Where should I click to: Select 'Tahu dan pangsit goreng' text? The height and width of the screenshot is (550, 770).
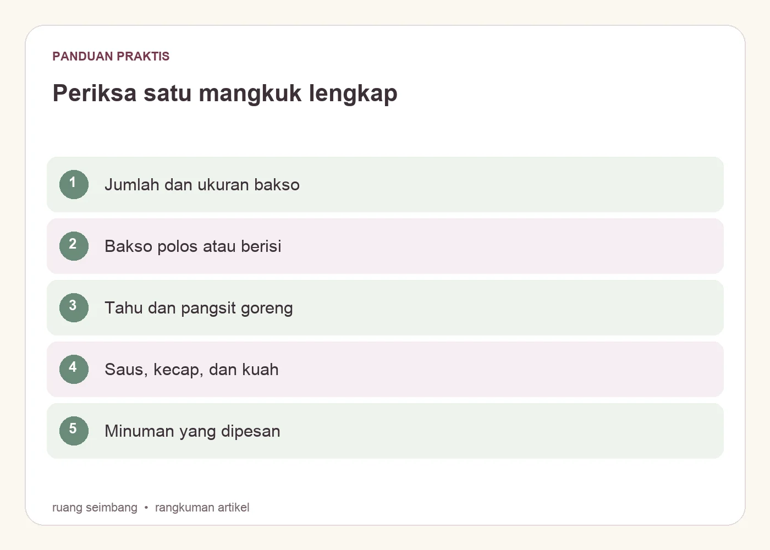coord(199,308)
